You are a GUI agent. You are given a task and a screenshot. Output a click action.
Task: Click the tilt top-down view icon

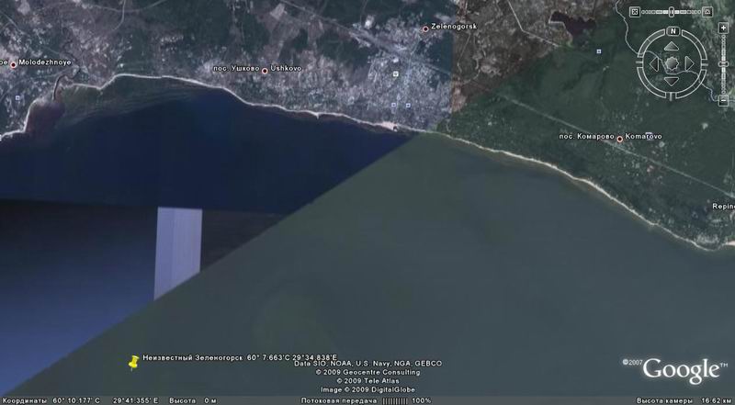(x=632, y=11)
